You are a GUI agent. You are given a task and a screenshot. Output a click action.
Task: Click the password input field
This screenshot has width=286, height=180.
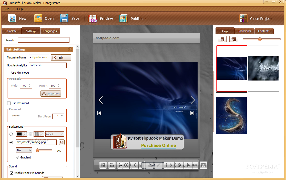tap(24, 116)
